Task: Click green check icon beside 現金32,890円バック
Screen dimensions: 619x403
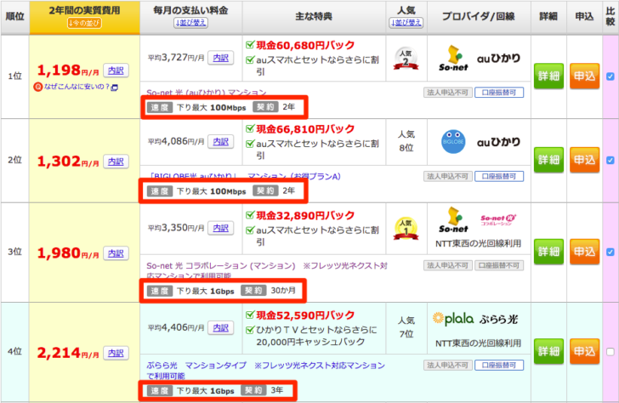Action: (x=250, y=215)
